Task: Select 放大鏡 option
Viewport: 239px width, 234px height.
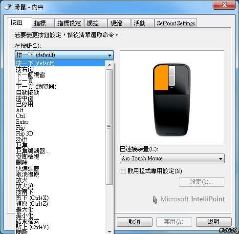Action: click(60, 186)
